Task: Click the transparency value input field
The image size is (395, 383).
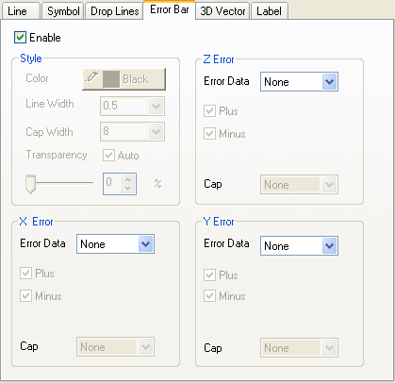Action: tap(112, 184)
